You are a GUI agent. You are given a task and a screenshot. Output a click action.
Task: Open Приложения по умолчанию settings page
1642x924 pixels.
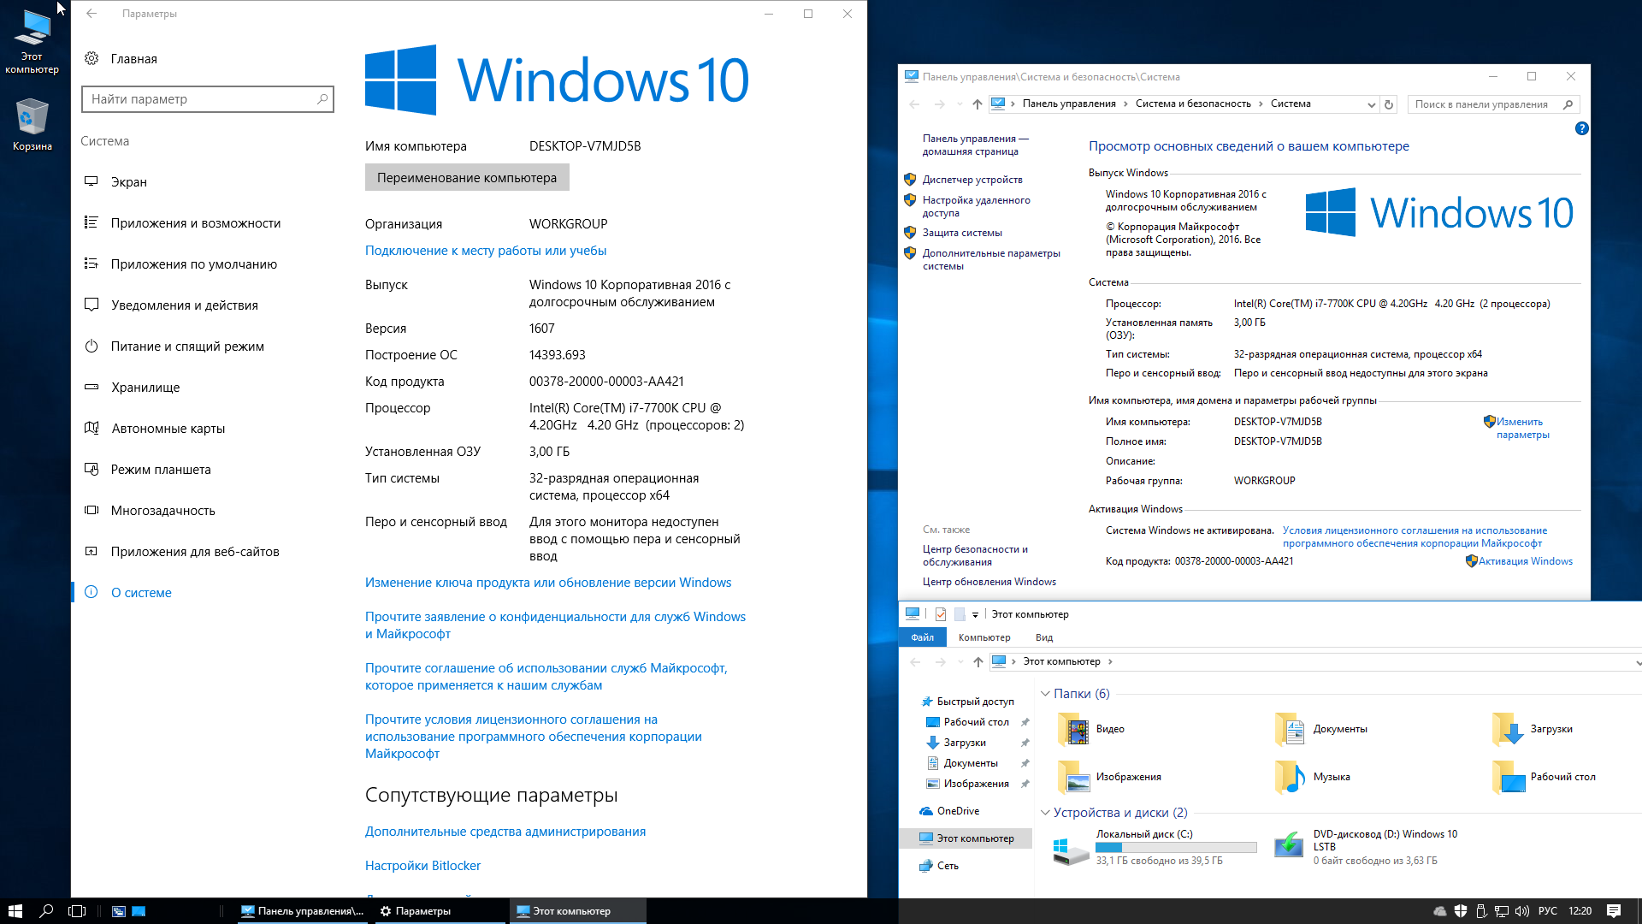[193, 264]
